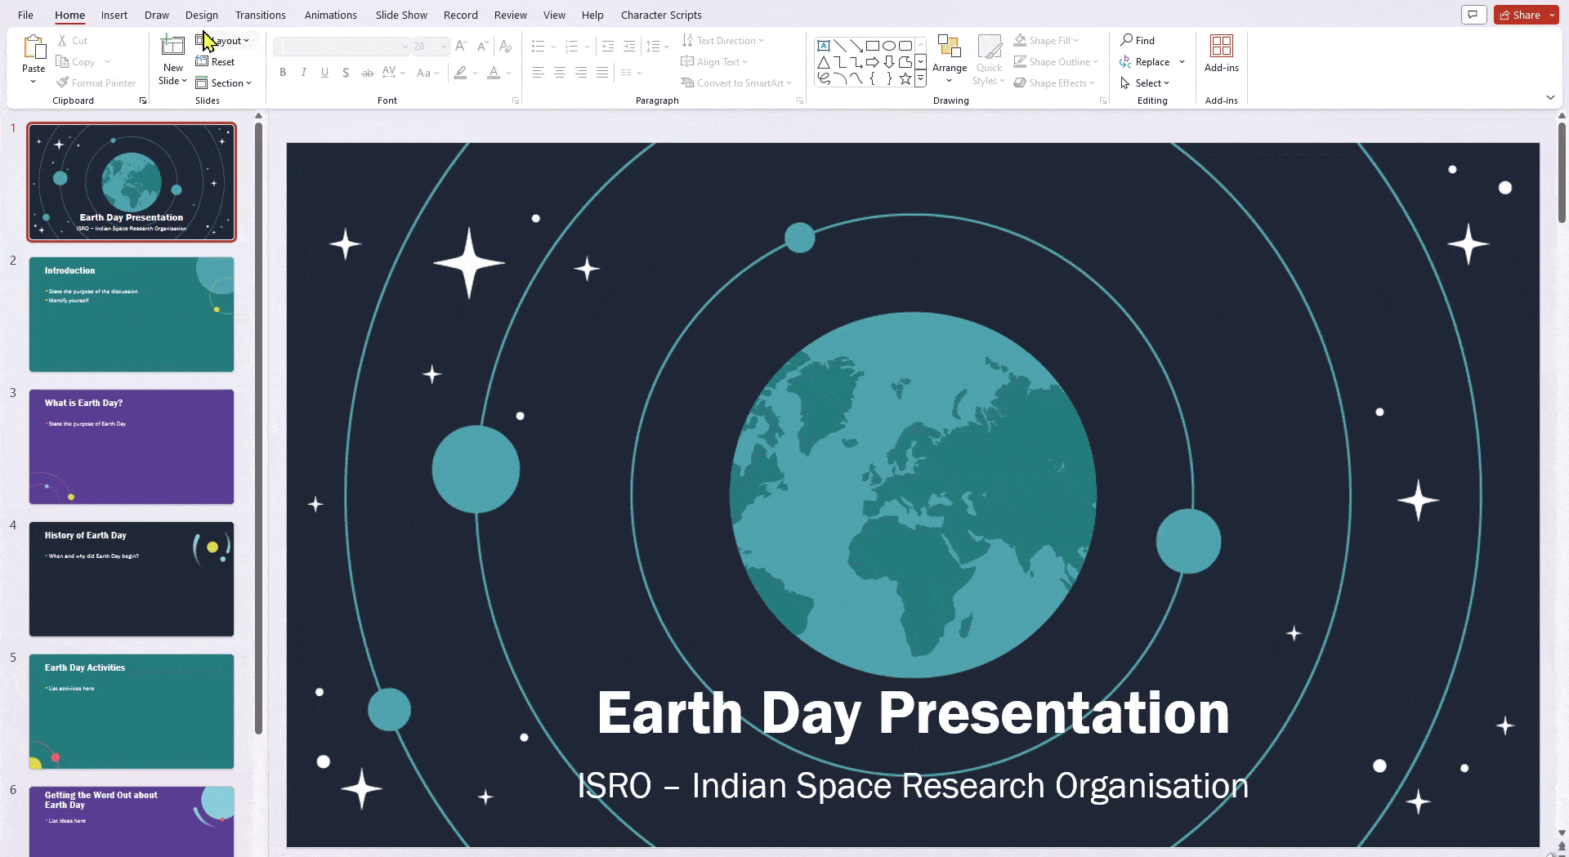Open the Text Direction option

tap(722, 40)
